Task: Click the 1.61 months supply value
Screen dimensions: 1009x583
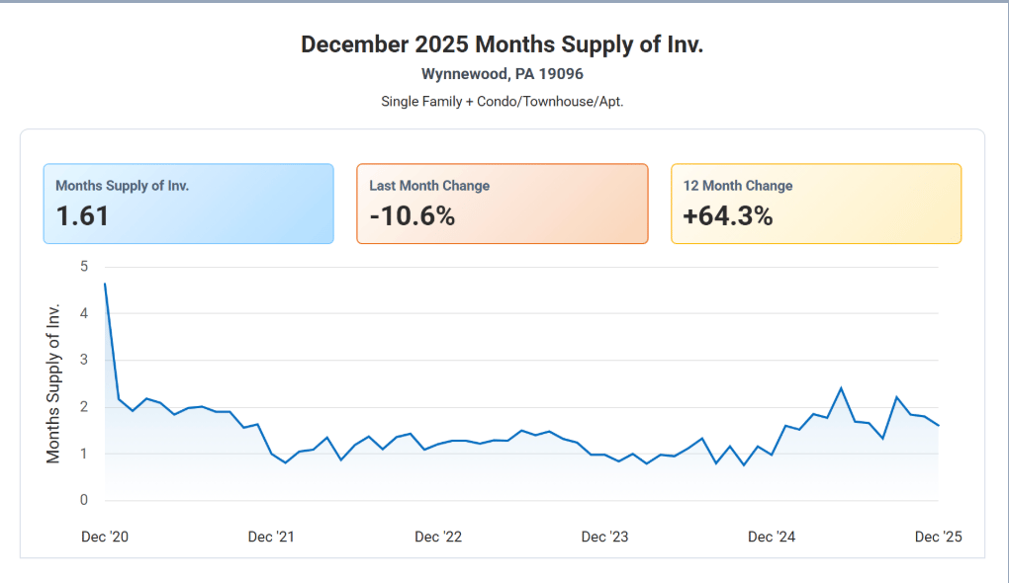Action: pyautogui.click(x=82, y=216)
